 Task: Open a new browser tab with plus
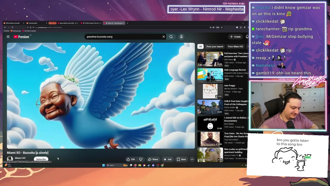point(127,23)
